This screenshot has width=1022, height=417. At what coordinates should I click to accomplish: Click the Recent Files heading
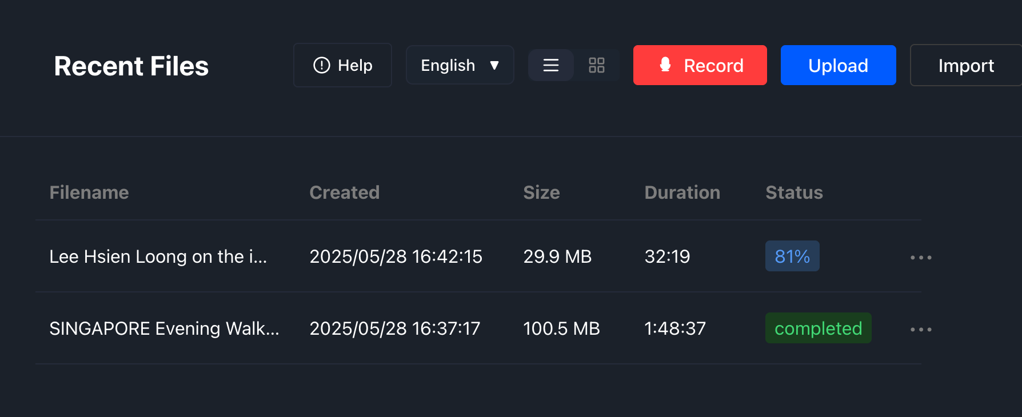(x=131, y=66)
